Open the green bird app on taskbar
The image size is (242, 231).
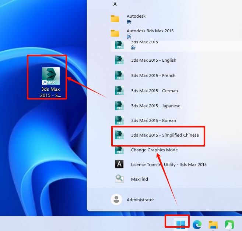click(229, 224)
